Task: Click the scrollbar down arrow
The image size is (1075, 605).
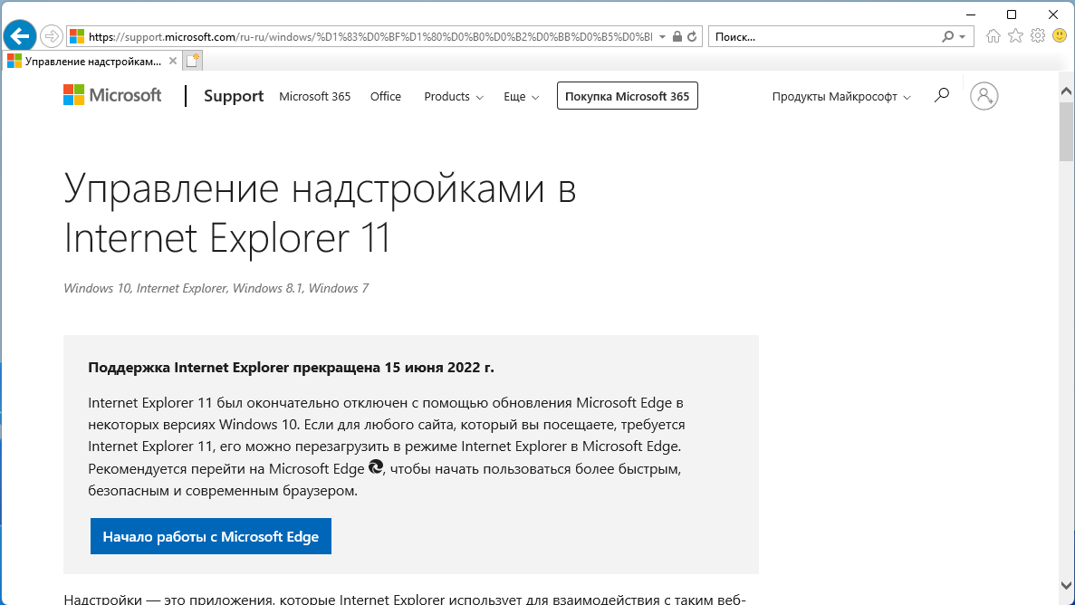Action: tap(1066, 585)
